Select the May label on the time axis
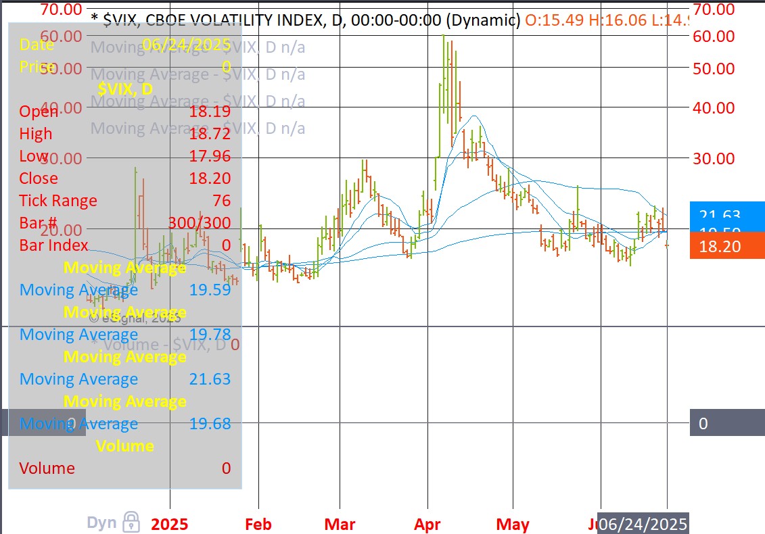Image resolution: width=765 pixels, height=534 pixels. tap(512, 525)
